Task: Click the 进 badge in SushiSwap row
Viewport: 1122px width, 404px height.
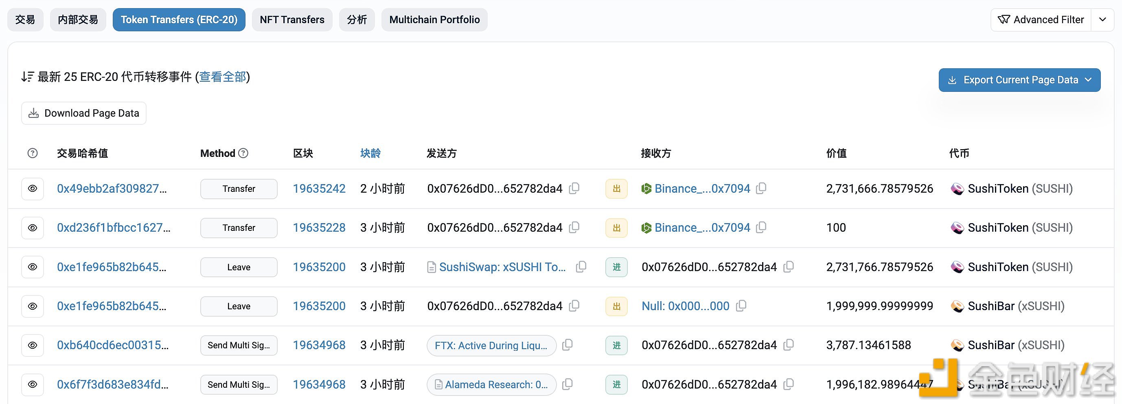Action: point(616,267)
